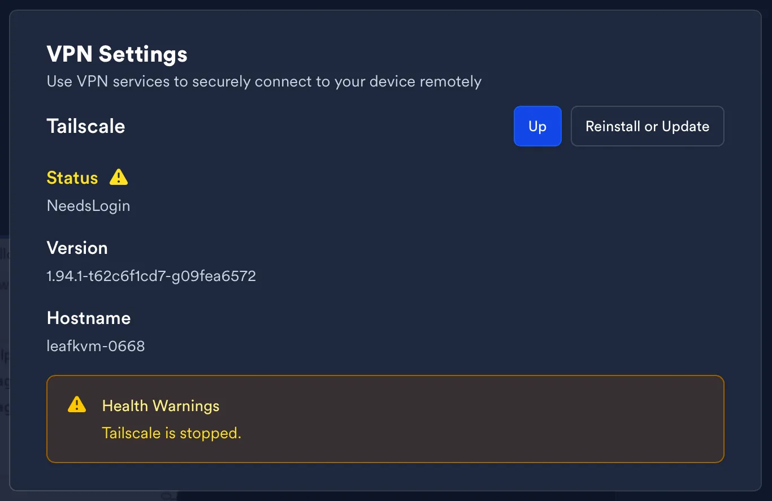
Task: Select the 1.94.1 version string
Action: tap(151, 276)
